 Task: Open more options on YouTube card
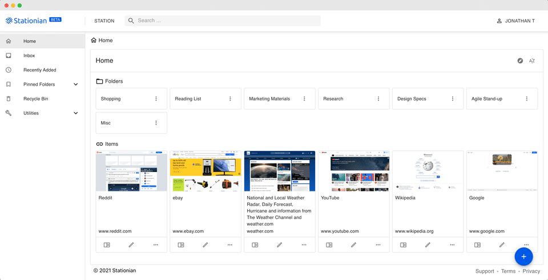click(x=378, y=245)
